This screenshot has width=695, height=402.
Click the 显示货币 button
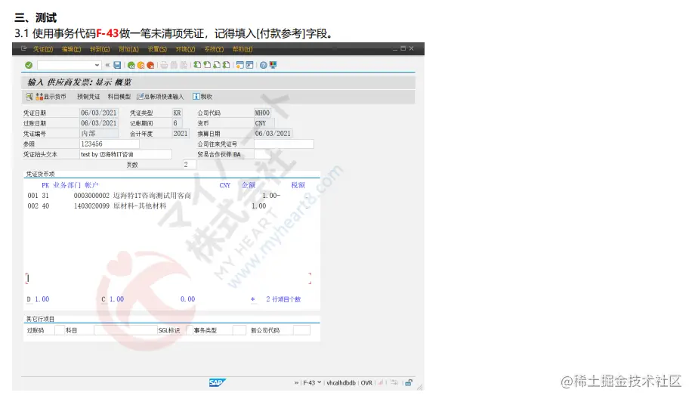(51, 96)
